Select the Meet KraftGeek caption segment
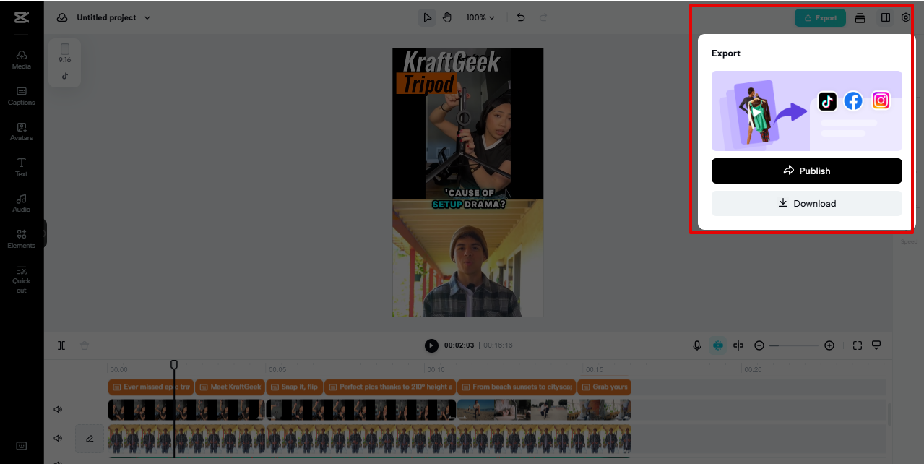This screenshot has width=924, height=464. (x=230, y=387)
